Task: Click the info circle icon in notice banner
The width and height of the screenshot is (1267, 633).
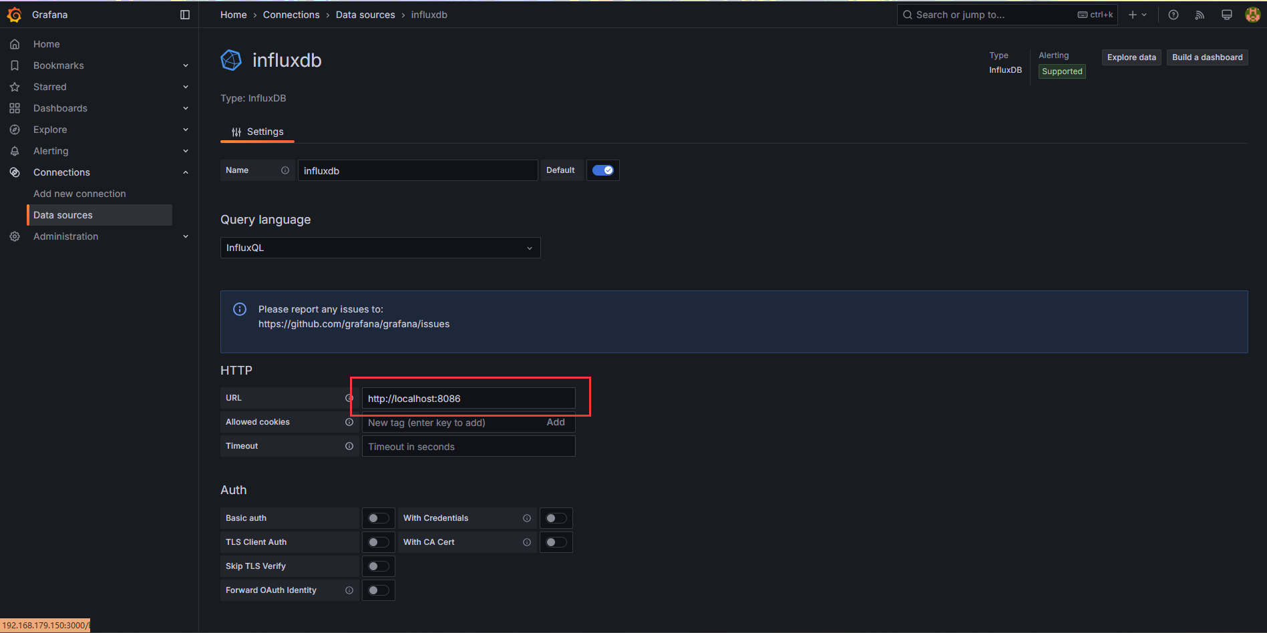Action: [x=240, y=309]
